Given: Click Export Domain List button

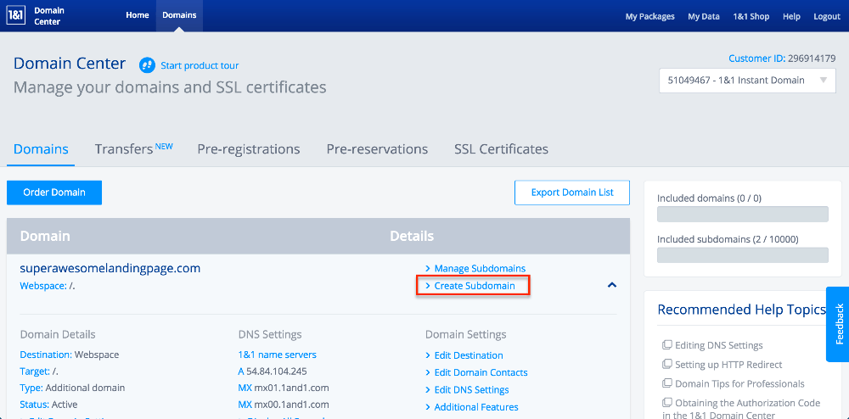Looking at the screenshot, I should (x=572, y=193).
